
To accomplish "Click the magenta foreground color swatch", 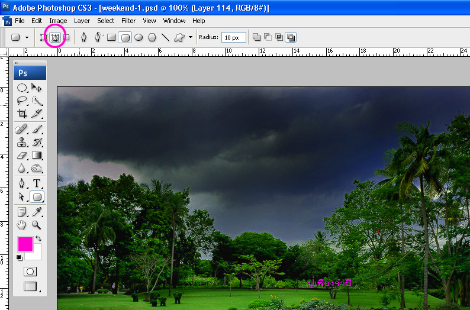I will [x=25, y=244].
